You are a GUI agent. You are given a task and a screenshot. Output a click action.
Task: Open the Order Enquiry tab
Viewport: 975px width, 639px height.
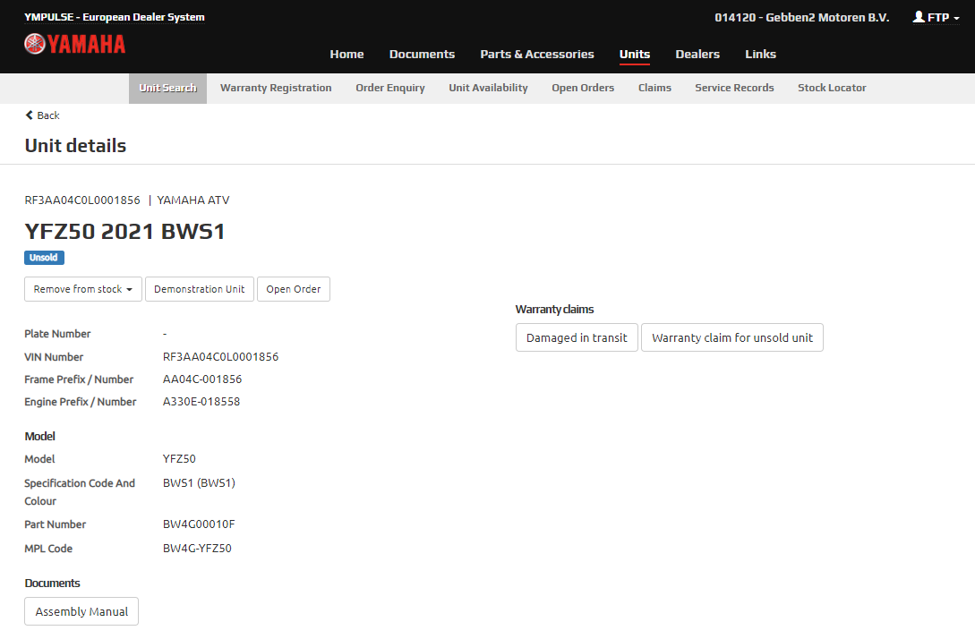tap(390, 89)
